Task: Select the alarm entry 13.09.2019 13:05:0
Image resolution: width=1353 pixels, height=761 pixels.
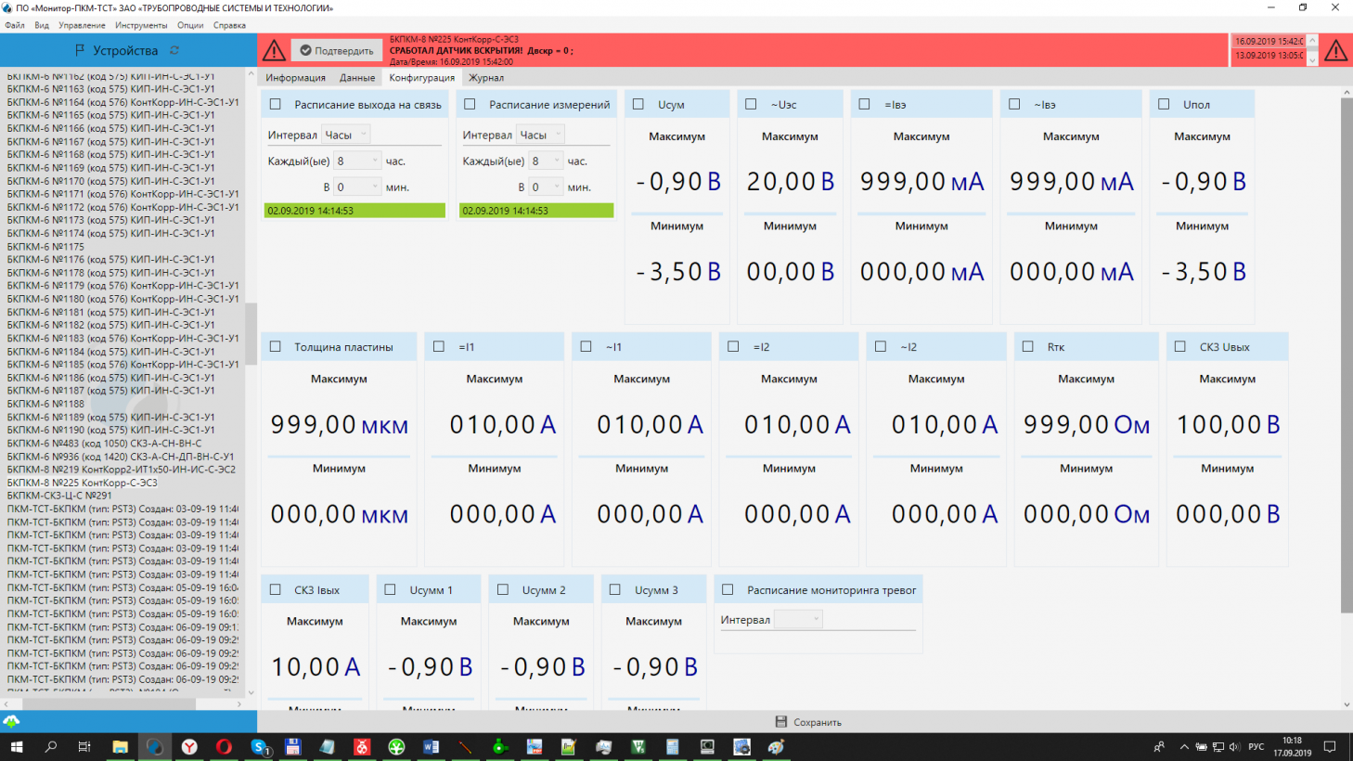Action: 1269,55
